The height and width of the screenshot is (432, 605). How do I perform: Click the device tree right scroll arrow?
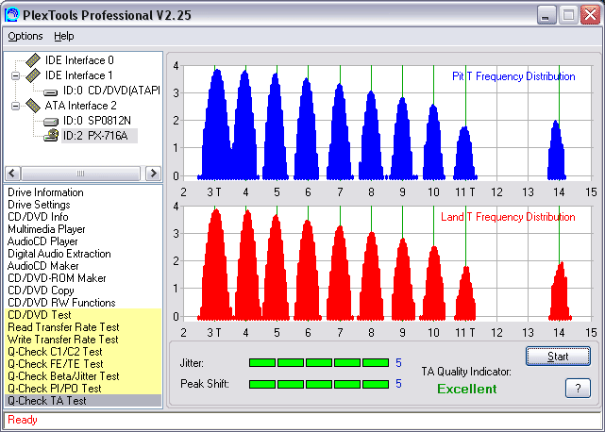pyautogui.click(x=153, y=174)
